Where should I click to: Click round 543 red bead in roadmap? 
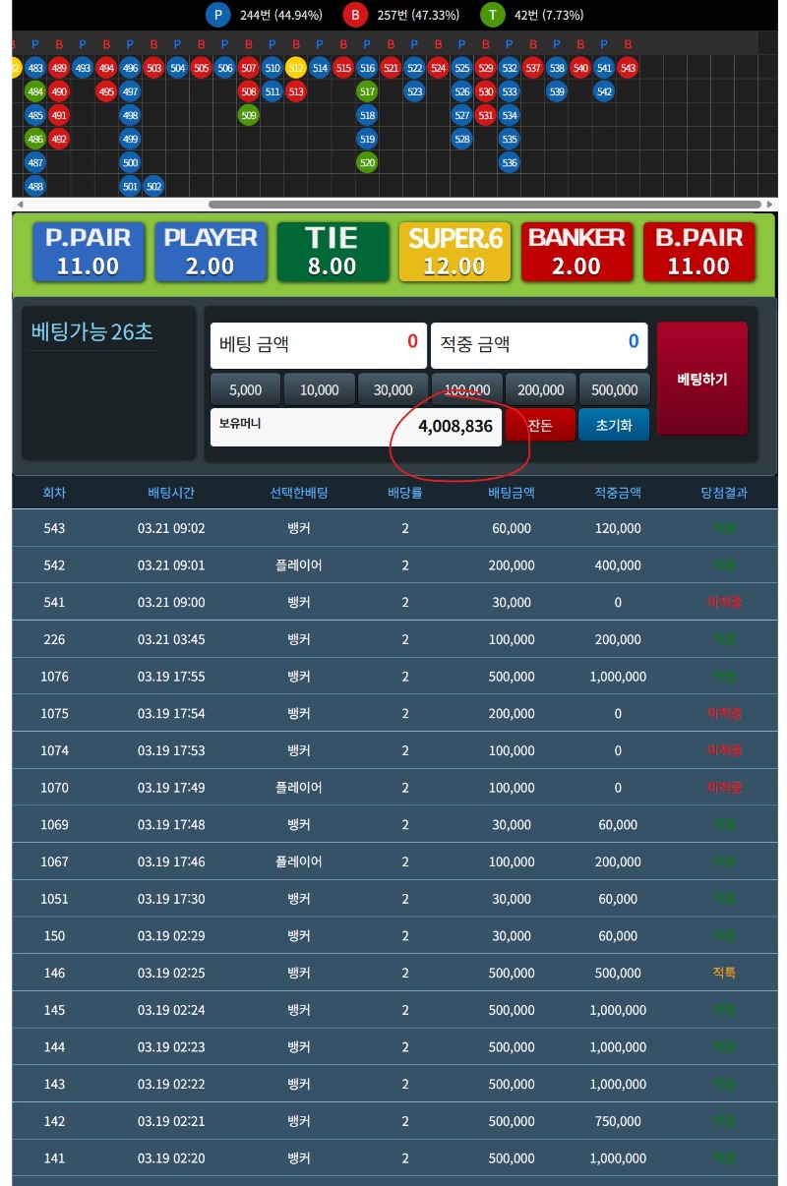pyautogui.click(x=628, y=68)
